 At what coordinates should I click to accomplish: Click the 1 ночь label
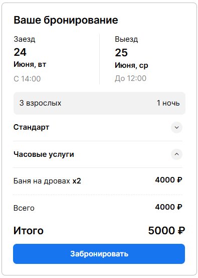point(168,103)
